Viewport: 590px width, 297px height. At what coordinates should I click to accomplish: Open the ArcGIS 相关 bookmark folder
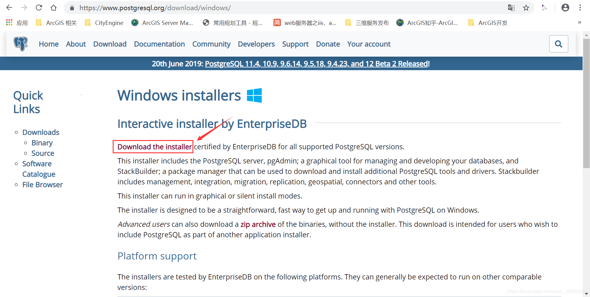56,23
